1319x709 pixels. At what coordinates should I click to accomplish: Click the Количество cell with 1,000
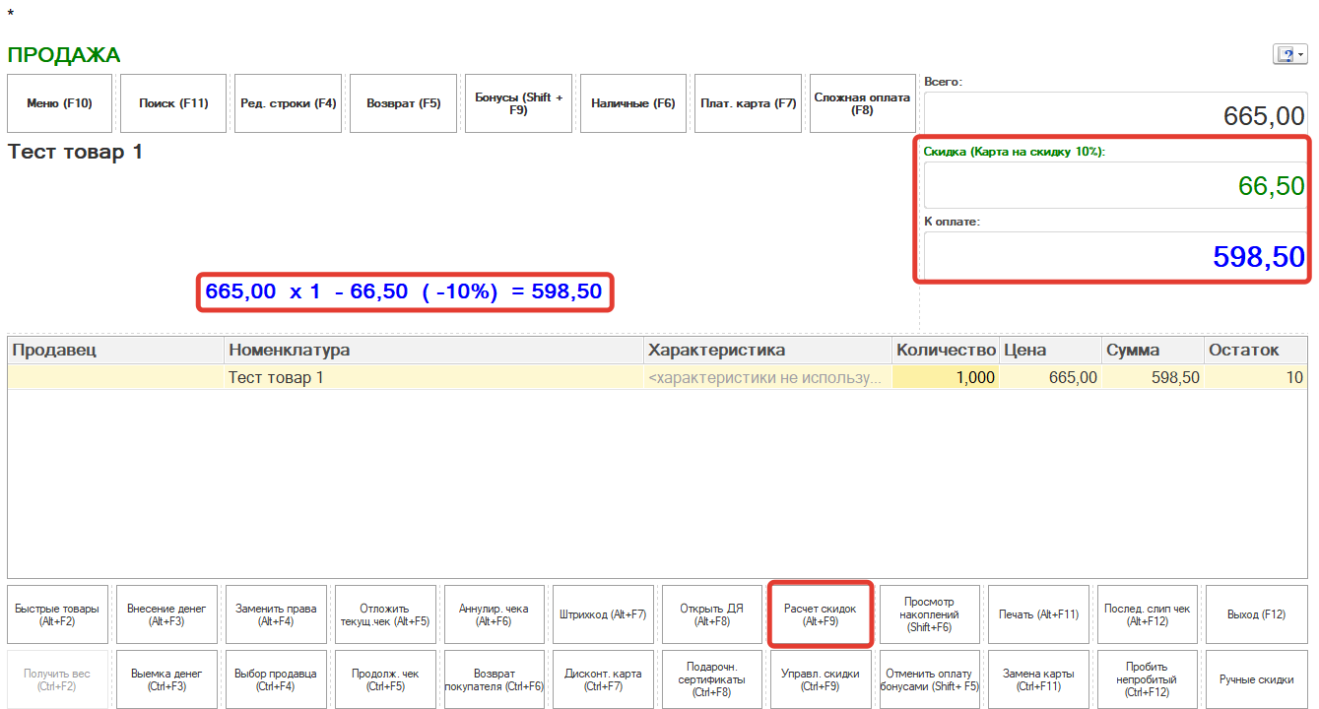[x=945, y=378]
